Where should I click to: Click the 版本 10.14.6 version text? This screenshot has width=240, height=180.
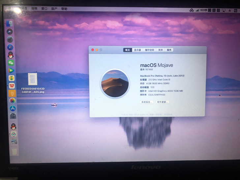click(x=146, y=69)
